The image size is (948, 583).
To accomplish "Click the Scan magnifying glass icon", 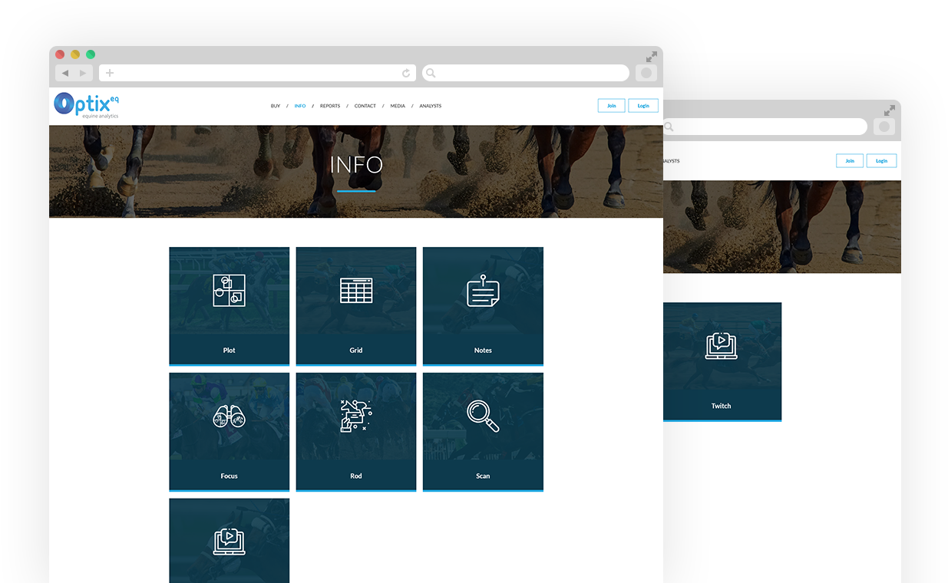I will tap(483, 416).
